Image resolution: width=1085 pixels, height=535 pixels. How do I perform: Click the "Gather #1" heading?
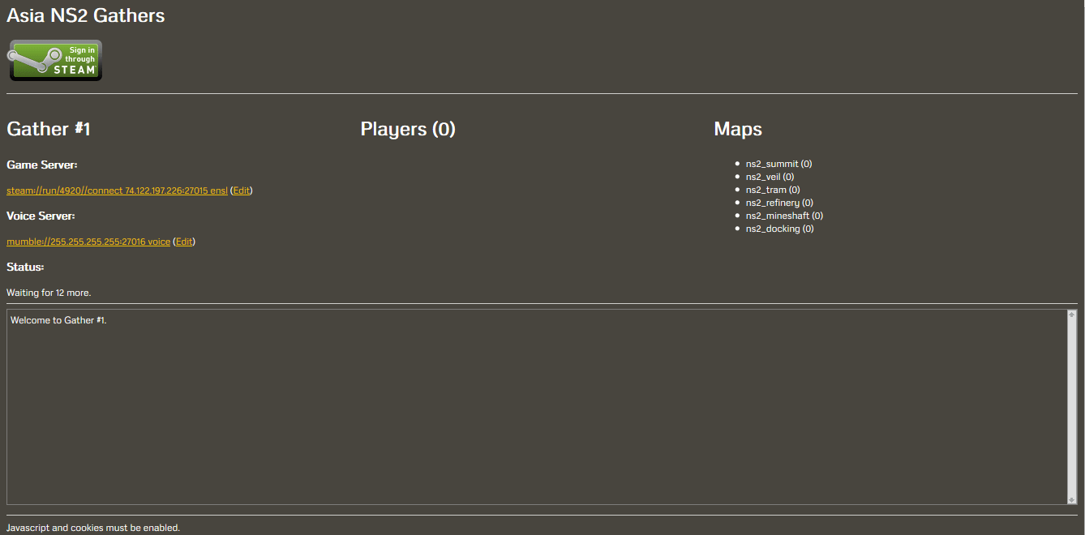coord(49,129)
